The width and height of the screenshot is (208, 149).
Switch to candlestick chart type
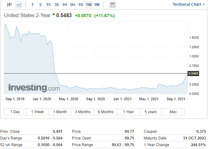click(9, 5)
